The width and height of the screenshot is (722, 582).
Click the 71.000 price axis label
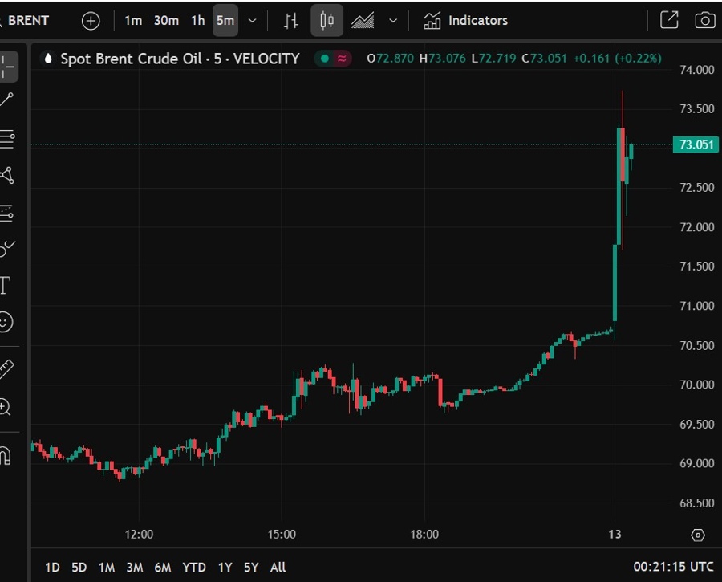click(x=696, y=306)
